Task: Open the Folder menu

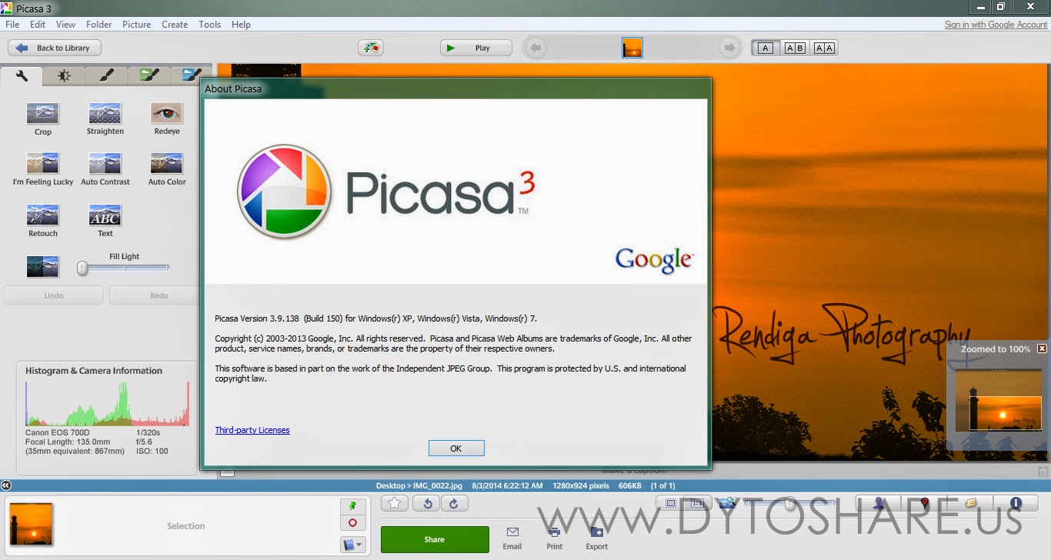Action: click(98, 25)
